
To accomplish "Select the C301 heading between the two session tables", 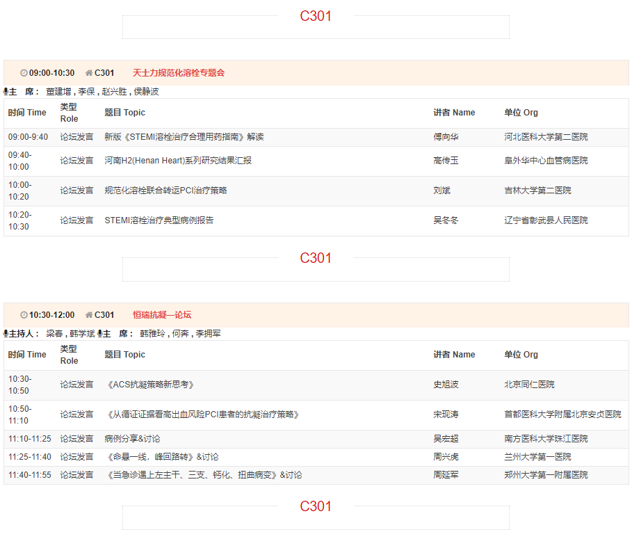I will point(316,258).
